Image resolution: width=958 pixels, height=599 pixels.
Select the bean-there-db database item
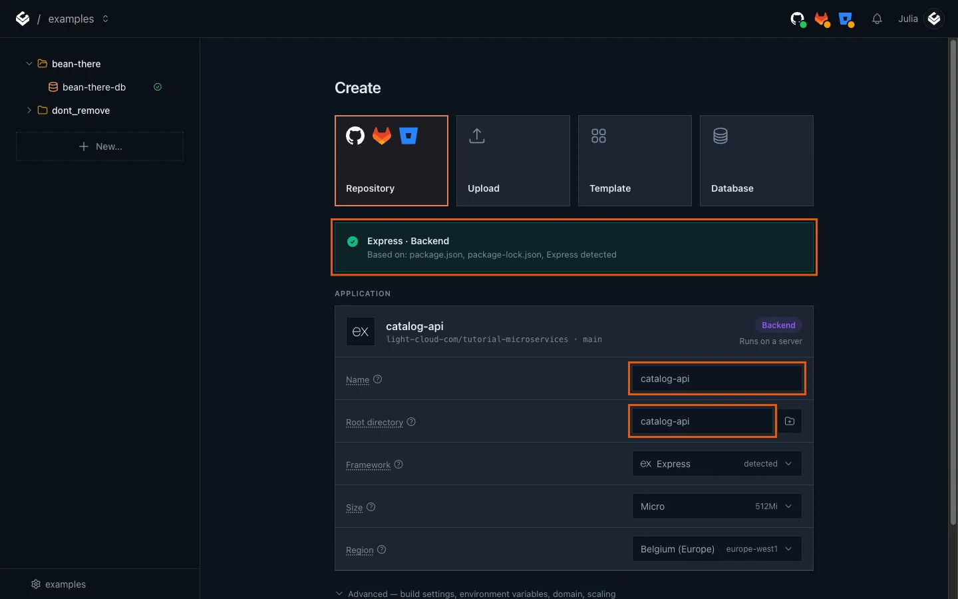(x=94, y=87)
